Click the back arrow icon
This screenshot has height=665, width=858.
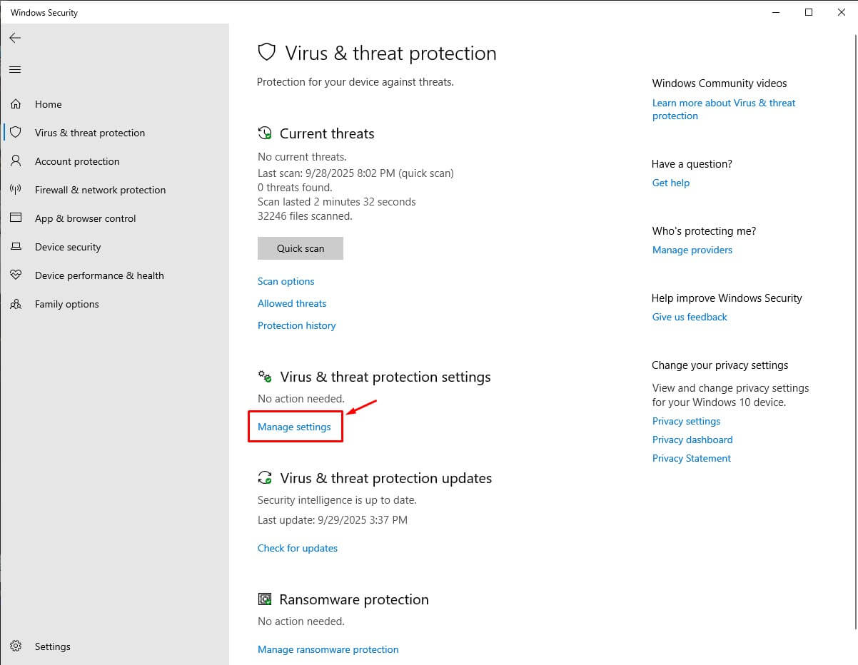(15, 38)
